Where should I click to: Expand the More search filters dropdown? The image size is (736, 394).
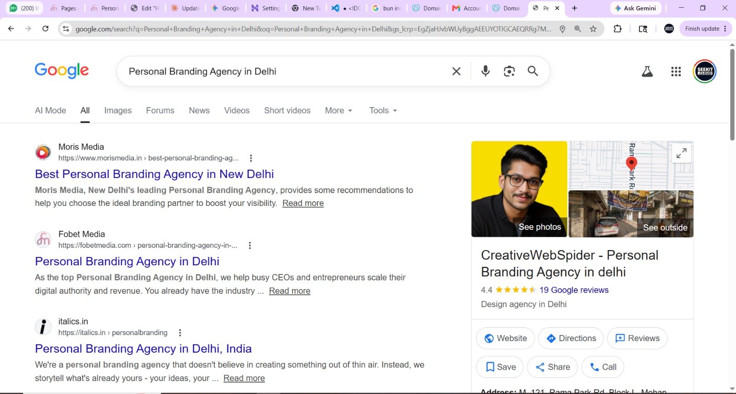[339, 110]
